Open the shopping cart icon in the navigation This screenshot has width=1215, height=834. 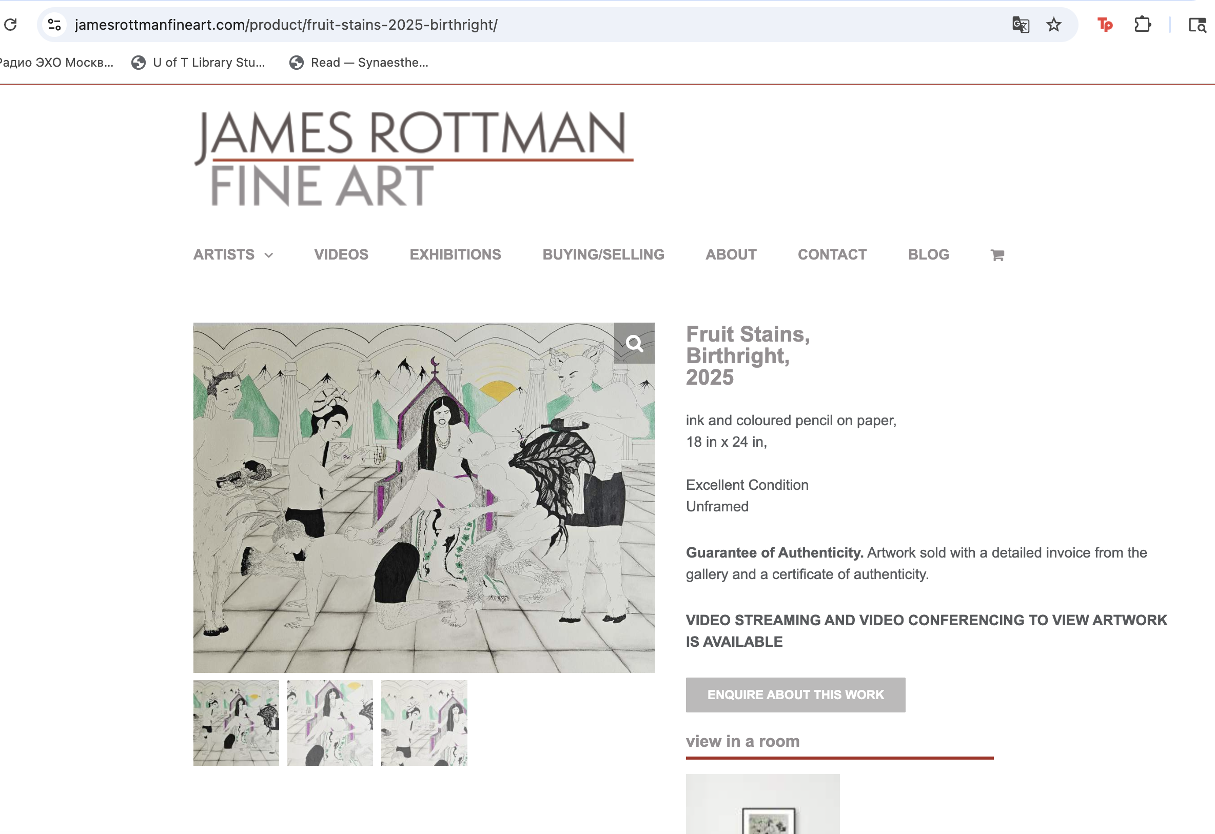click(x=997, y=255)
